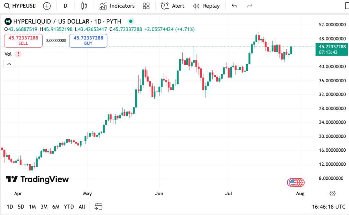Image resolution: width=349 pixels, height=215 pixels.
Task: Select the 1D time range
Action: click(x=10, y=207)
